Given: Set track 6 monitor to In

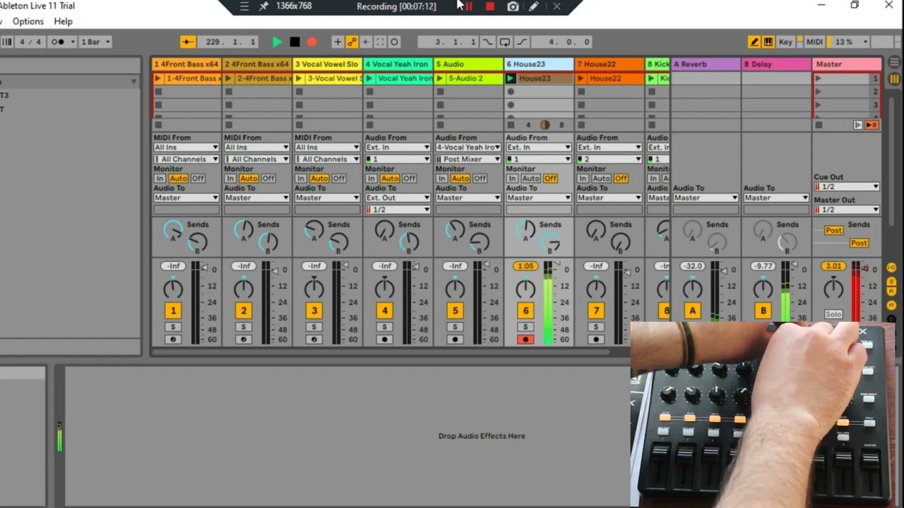Looking at the screenshot, I should coord(513,179).
